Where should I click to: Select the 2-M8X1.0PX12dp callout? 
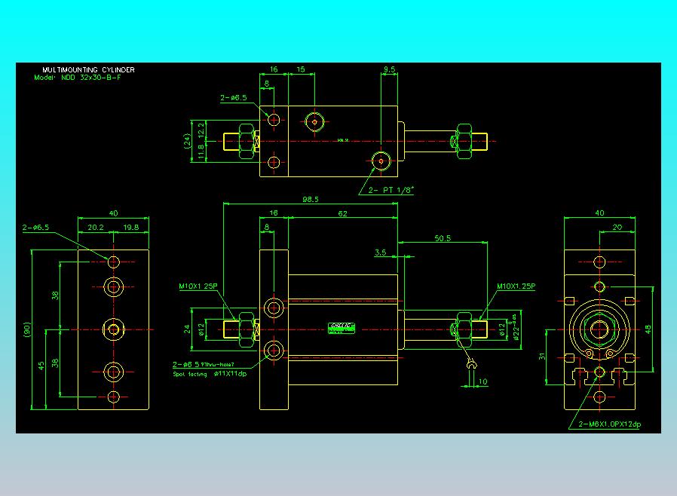pyautogui.click(x=610, y=424)
